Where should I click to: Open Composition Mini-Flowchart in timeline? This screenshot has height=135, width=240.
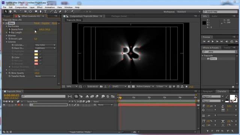(x=70, y=96)
